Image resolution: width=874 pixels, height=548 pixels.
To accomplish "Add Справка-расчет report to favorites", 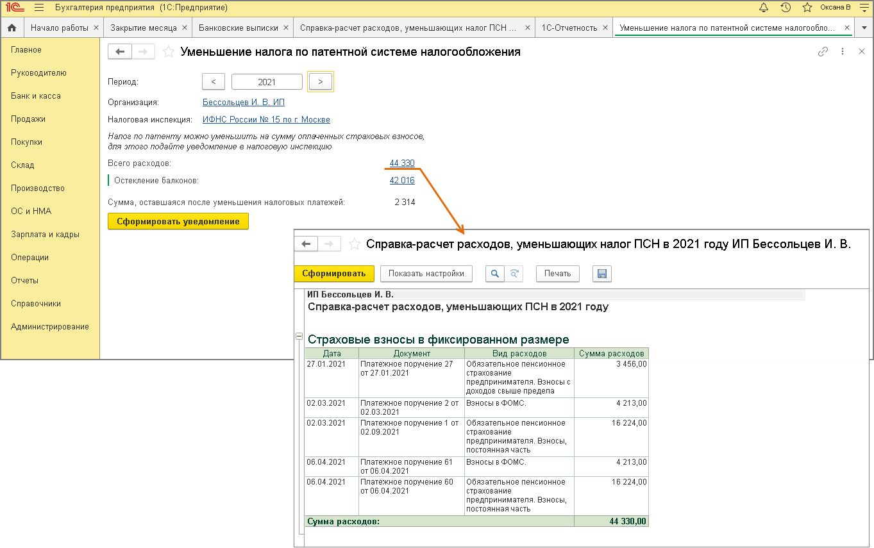I will tap(354, 244).
